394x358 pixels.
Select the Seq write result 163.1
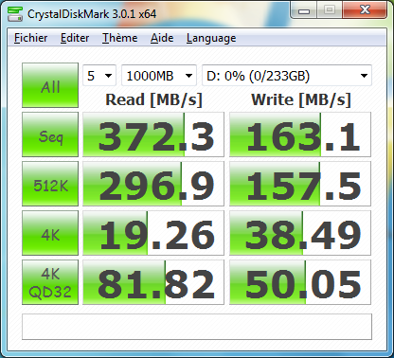300,134
